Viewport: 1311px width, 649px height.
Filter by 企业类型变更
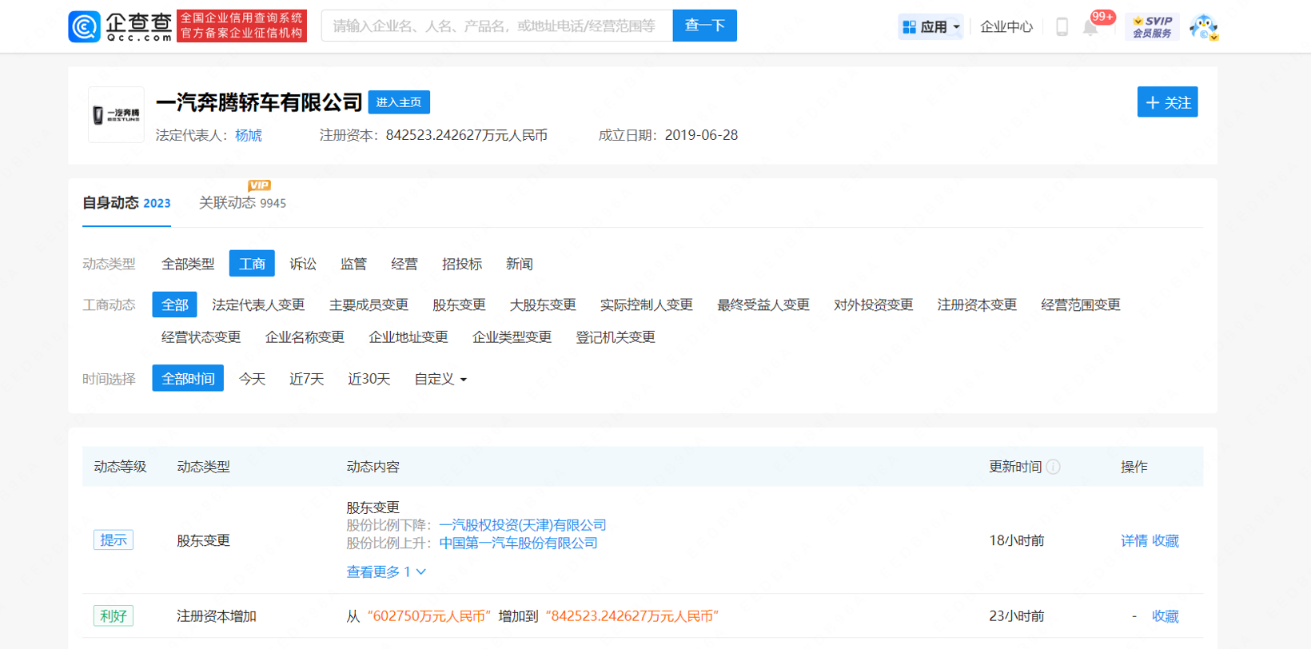coord(512,337)
